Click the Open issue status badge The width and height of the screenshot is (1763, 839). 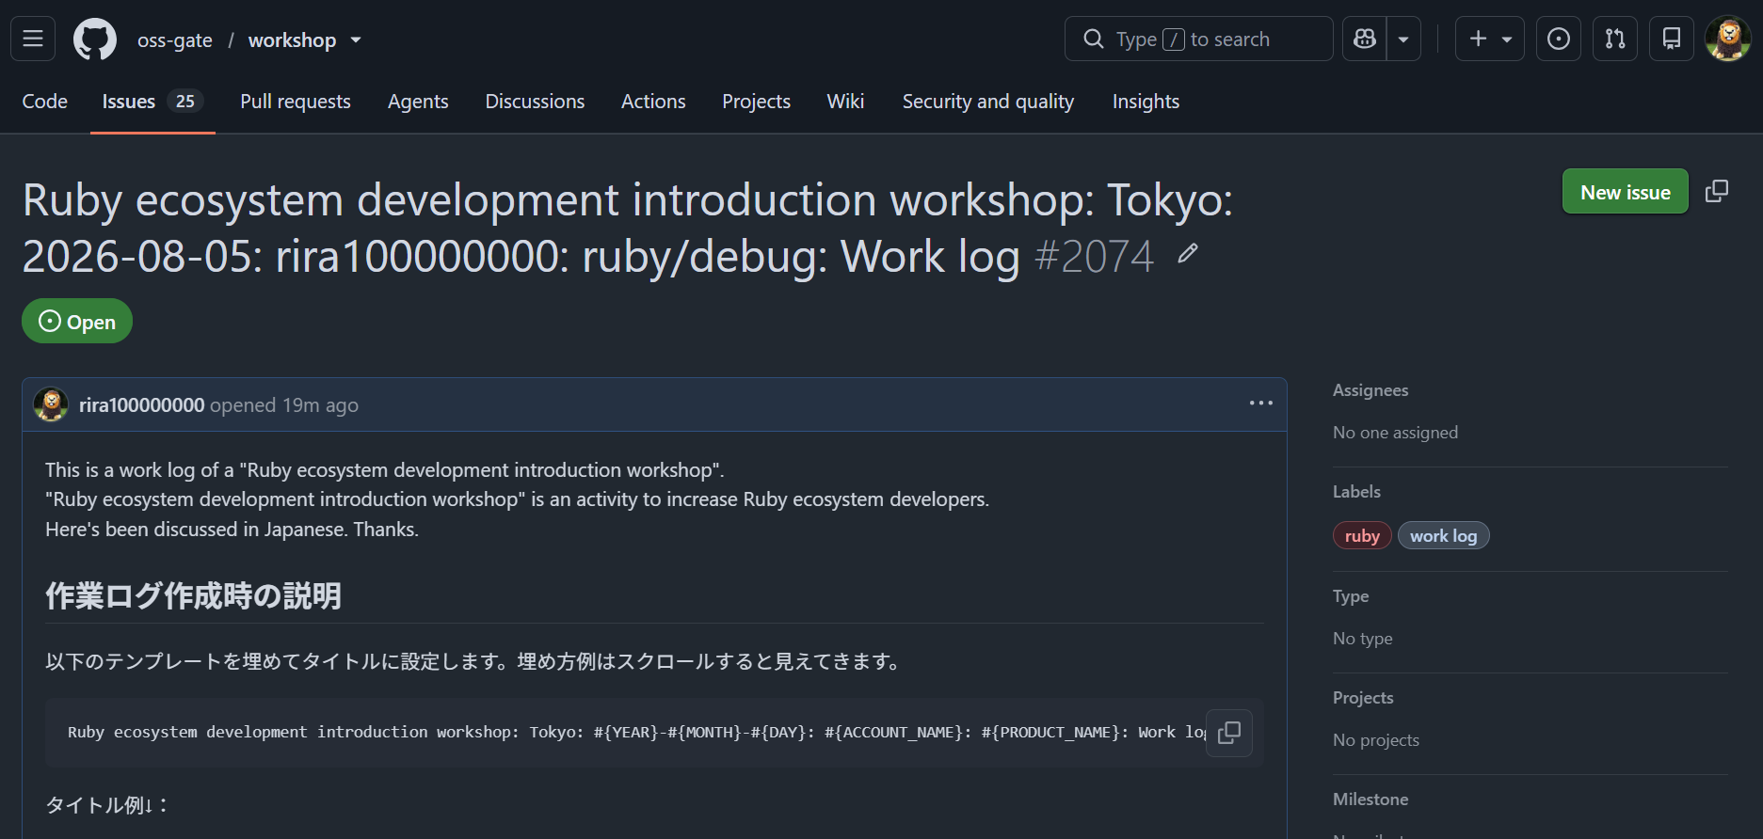(x=77, y=321)
